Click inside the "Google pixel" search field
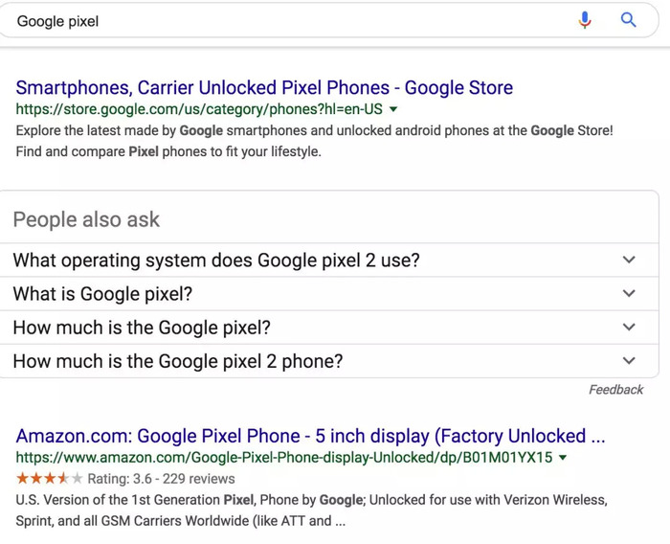Viewport: 670px width, 544px height. click(x=291, y=21)
